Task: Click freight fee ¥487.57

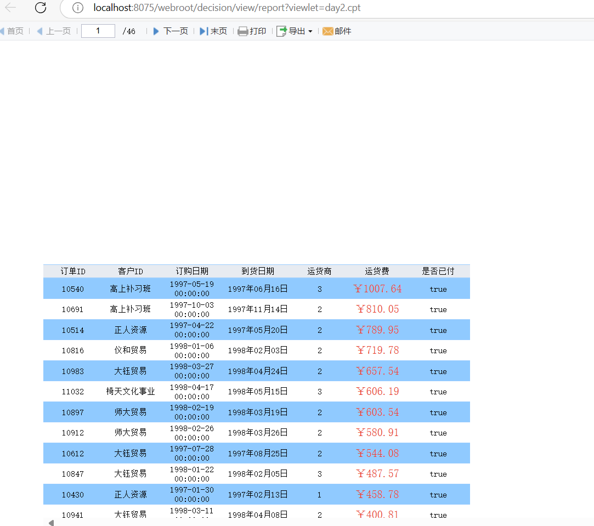Action: (377, 474)
